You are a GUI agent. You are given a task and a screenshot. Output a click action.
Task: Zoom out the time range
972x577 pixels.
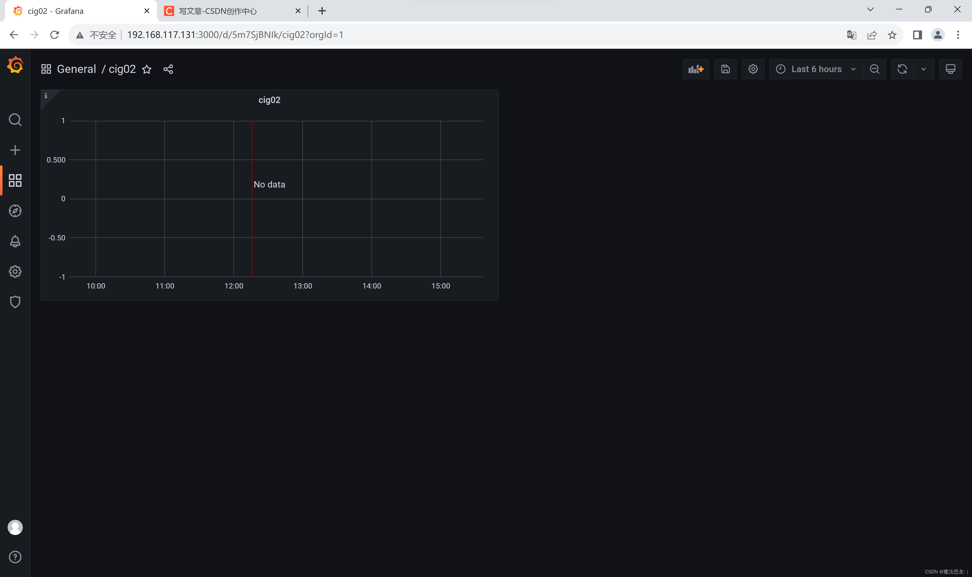875,69
